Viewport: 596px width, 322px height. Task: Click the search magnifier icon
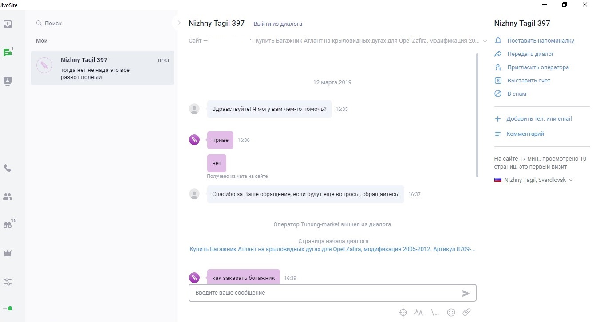tap(39, 23)
